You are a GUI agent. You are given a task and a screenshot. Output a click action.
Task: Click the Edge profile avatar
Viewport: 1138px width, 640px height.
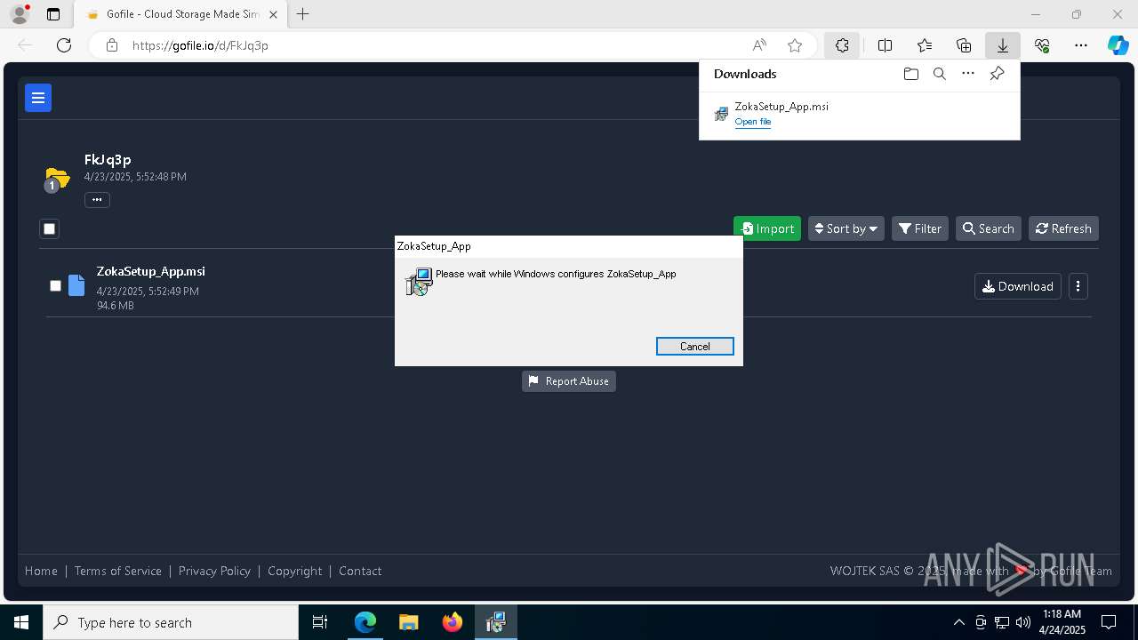tap(20, 14)
